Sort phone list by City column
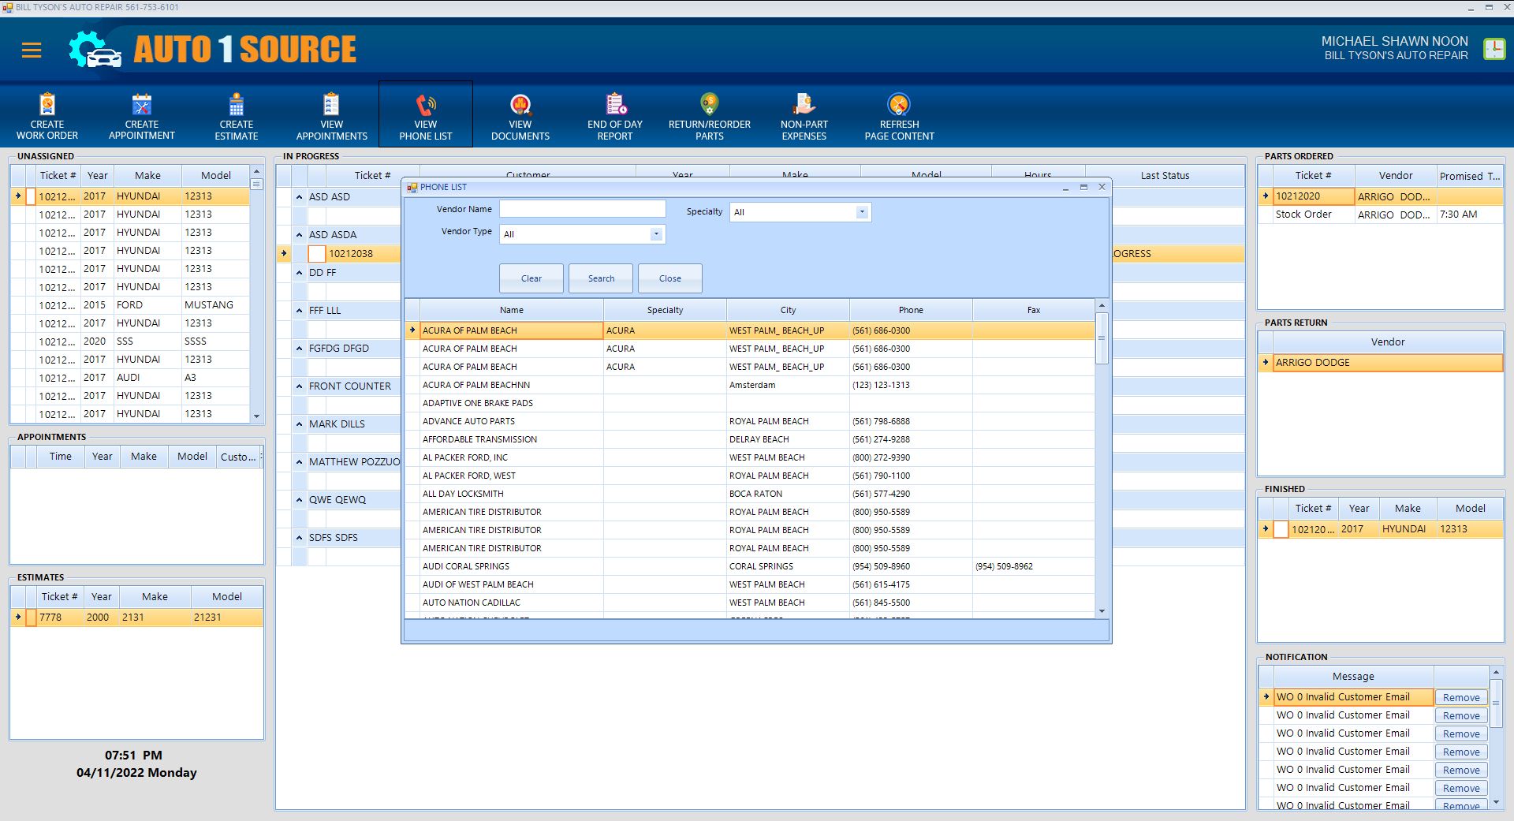1514x821 pixels. [x=788, y=310]
